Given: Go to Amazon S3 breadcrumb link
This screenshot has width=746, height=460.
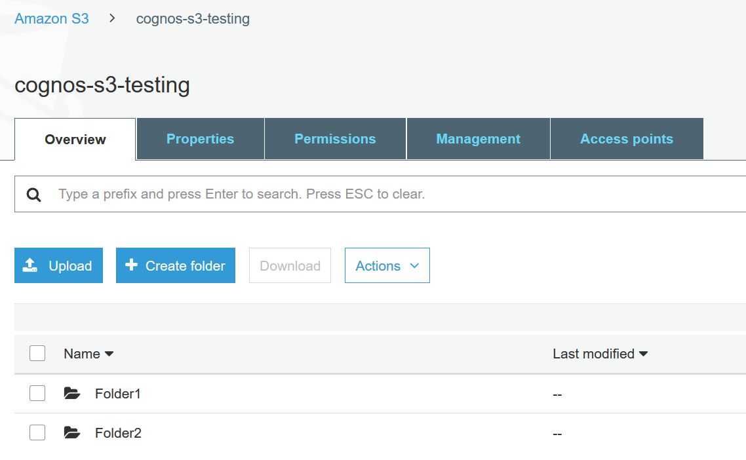Looking at the screenshot, I should click(x=51, y=18).
